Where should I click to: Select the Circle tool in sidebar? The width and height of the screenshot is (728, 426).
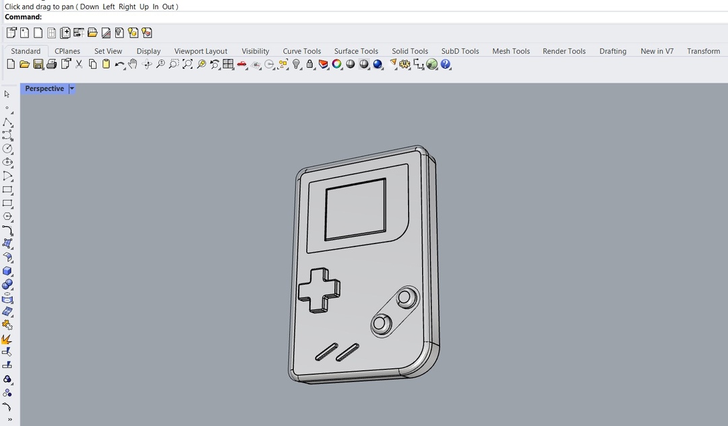tap(7, 149)
